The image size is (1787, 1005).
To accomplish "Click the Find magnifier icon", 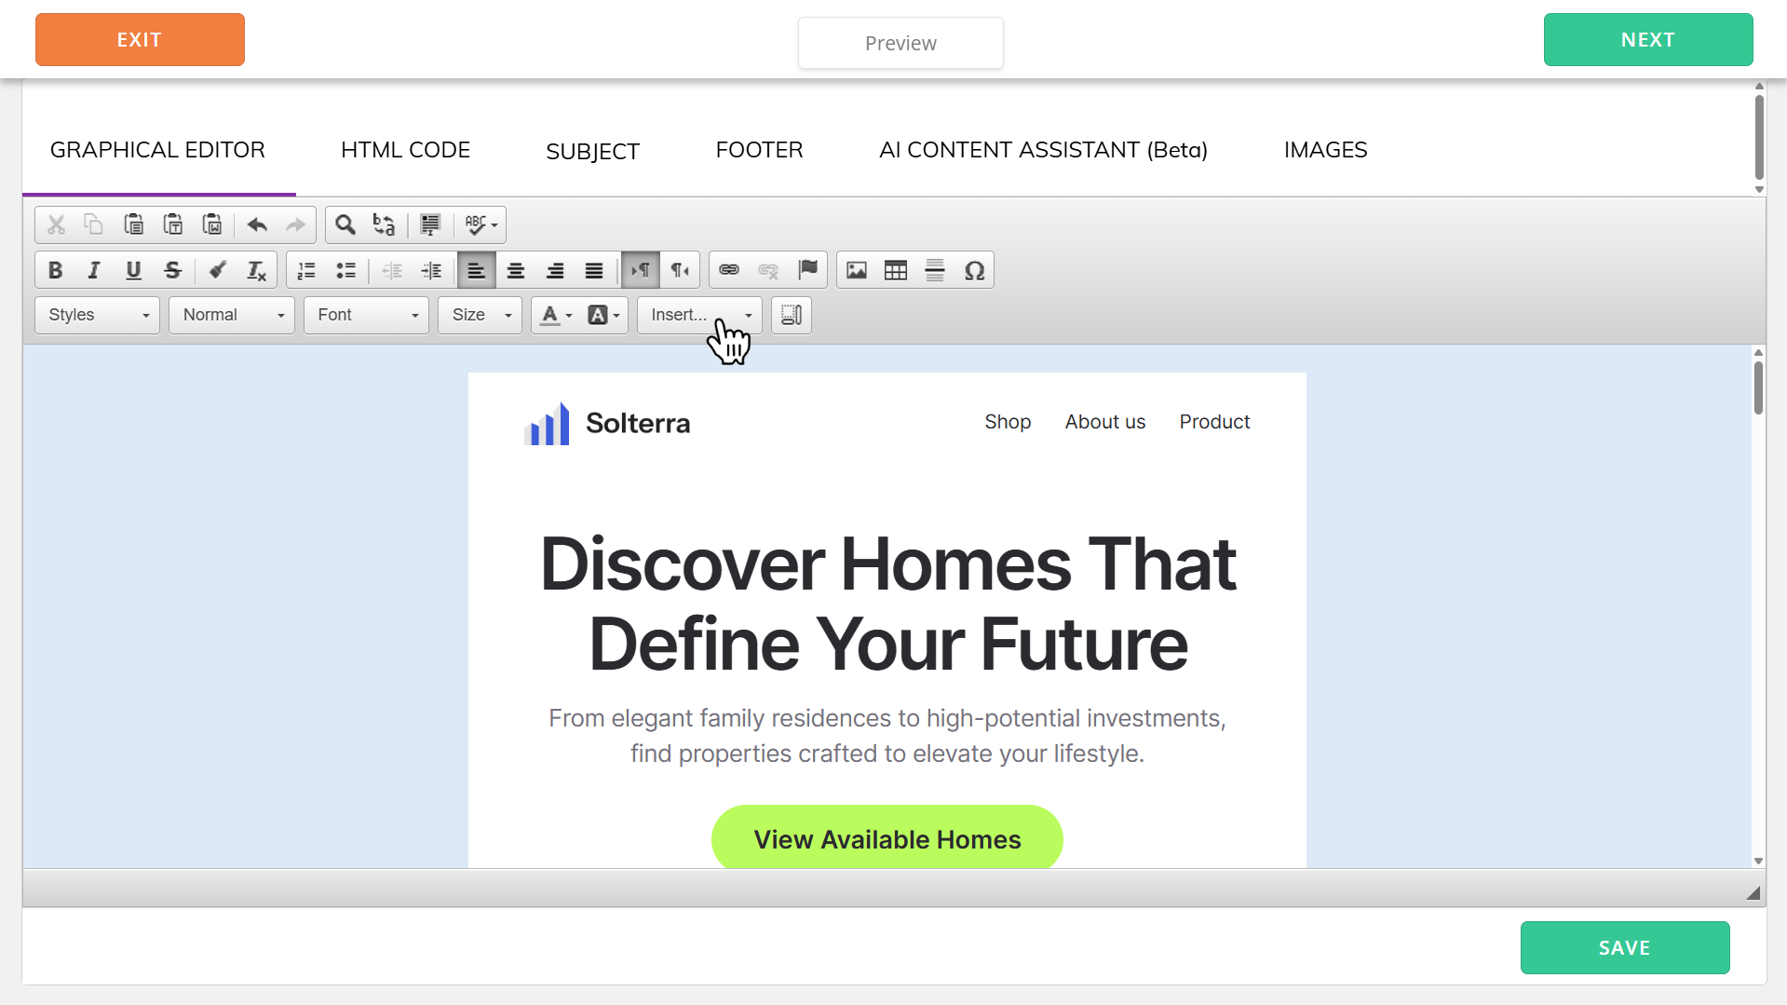I will pyautogui.click(x=345, y=224).
